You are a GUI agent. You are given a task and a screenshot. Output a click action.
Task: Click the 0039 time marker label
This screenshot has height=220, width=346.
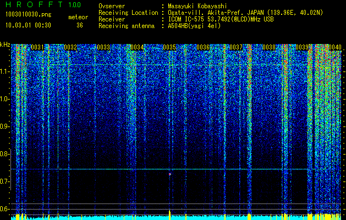[x=302, y=47]
